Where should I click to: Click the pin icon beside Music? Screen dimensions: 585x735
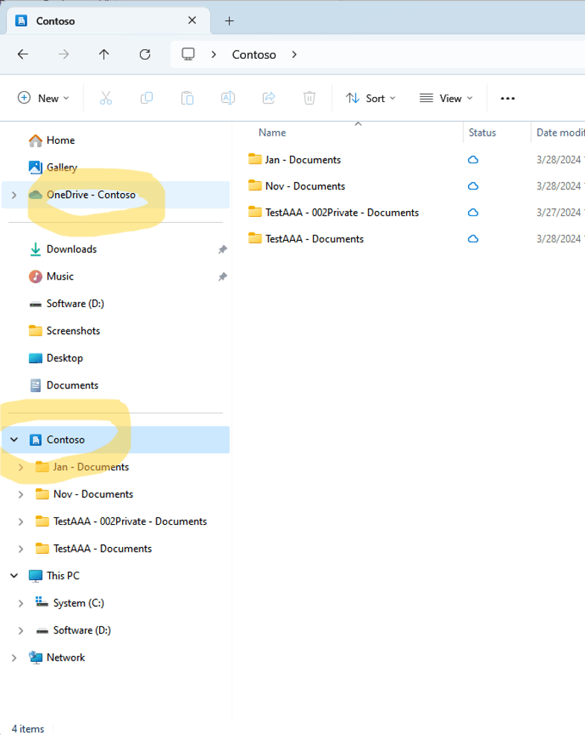[x=223, y=277]
